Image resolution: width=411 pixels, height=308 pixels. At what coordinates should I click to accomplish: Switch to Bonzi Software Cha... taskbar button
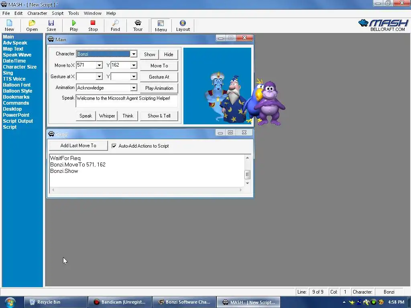(x=184, y=302)
